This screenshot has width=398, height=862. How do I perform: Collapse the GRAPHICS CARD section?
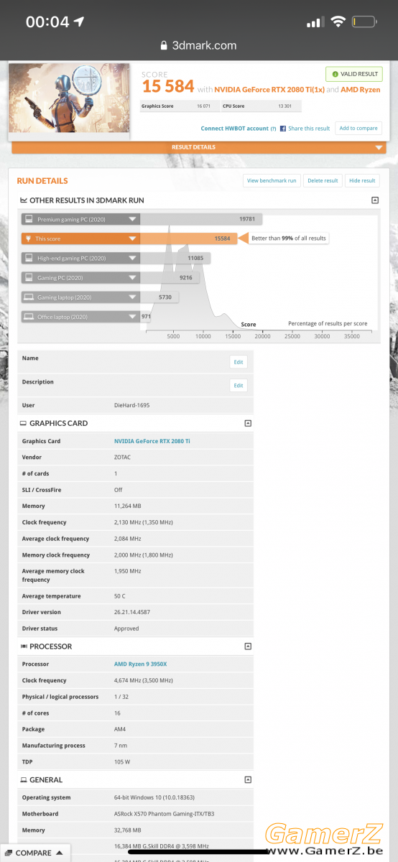(x=248, y=423)
